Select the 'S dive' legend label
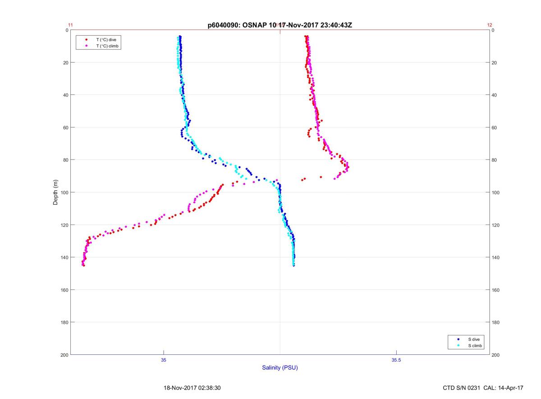The image size is (541, 399). (x=474, y=339)
